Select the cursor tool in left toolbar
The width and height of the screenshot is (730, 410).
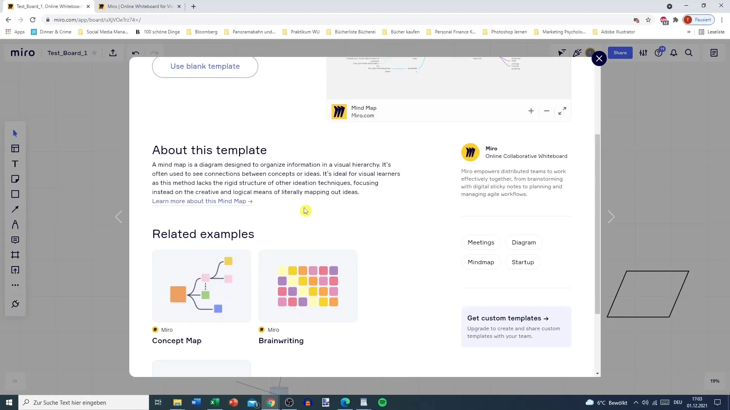(15, 133)
